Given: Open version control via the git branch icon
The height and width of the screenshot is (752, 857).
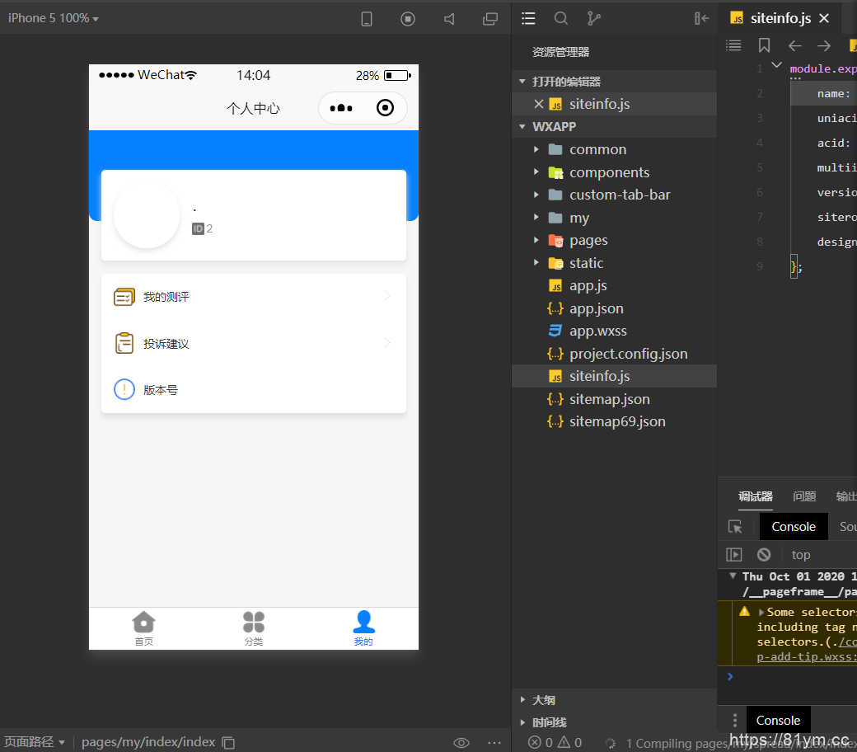Looking at the screenshot, I should pos(594,17).
